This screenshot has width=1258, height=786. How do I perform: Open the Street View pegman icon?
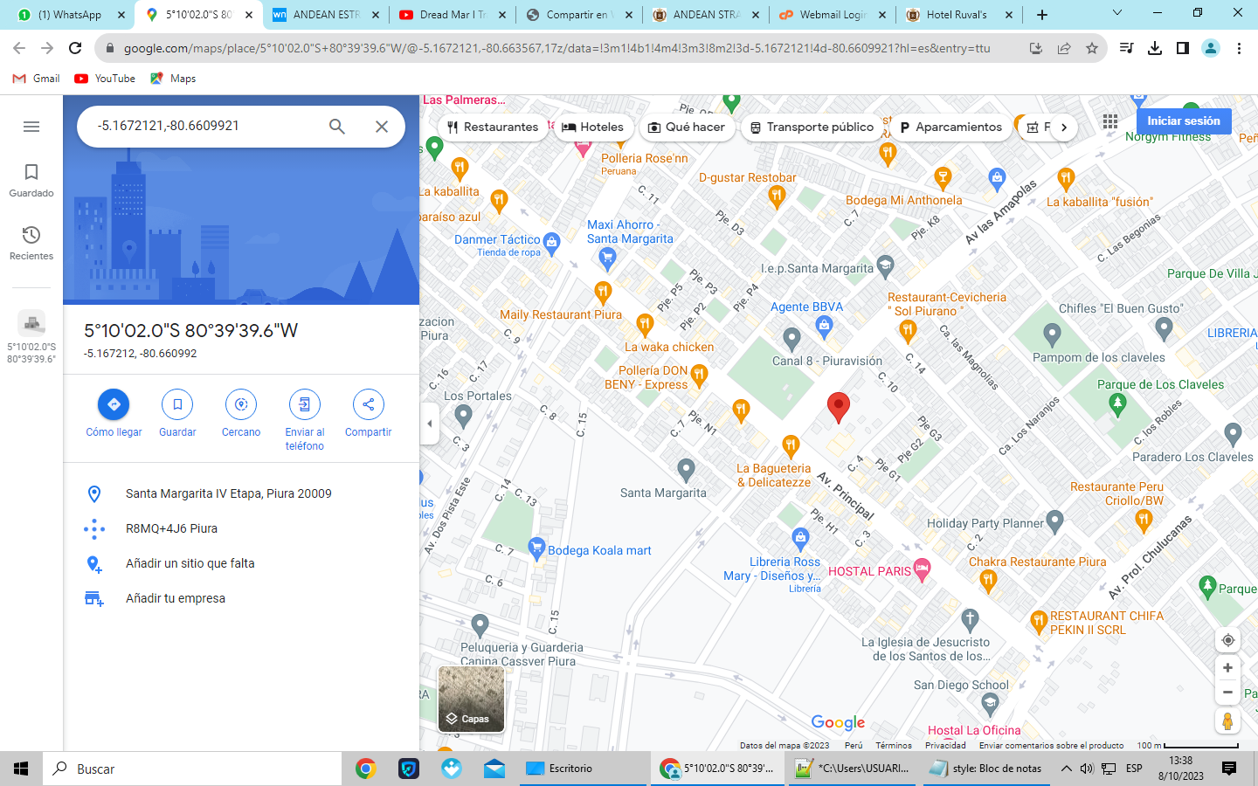(1227, 721)
